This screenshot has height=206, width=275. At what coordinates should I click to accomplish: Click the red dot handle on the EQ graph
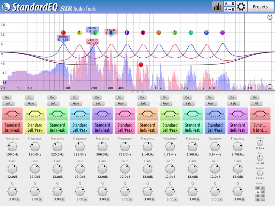141,64
